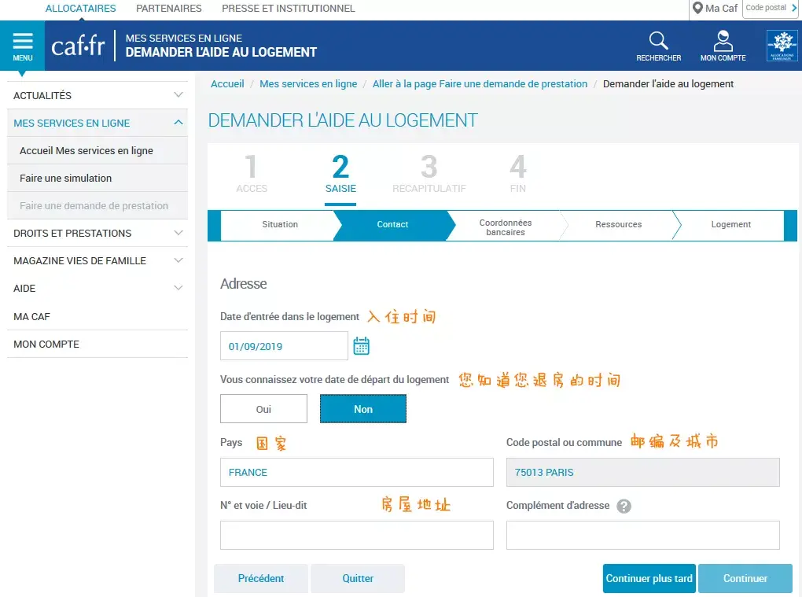Switch to Presse et institutionnel tab
The image size is (802, 597).
(x=288, y=8)
